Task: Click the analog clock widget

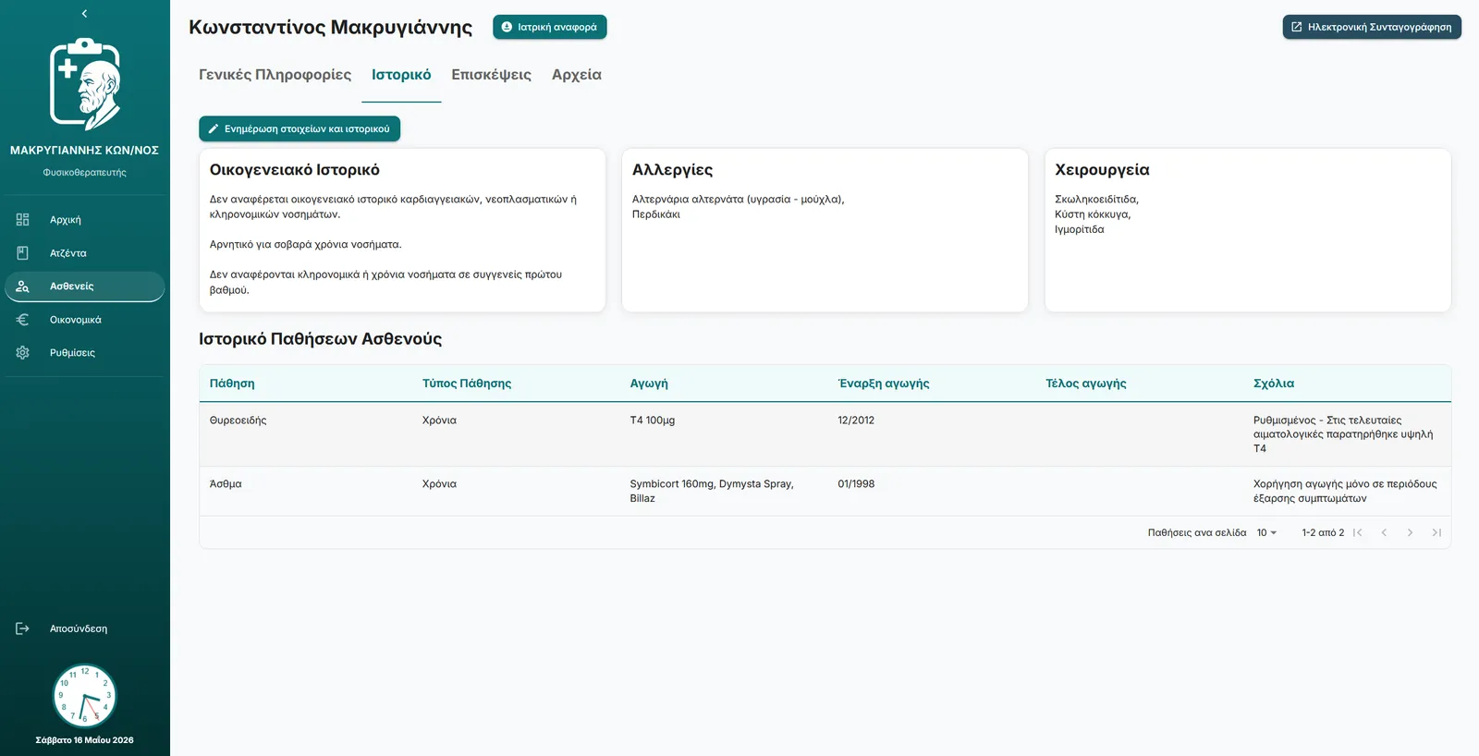Action: point(84,696)
